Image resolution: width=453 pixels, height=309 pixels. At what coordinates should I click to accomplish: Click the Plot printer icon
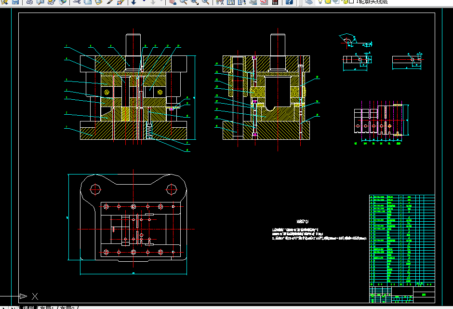[x=29, y=2]
